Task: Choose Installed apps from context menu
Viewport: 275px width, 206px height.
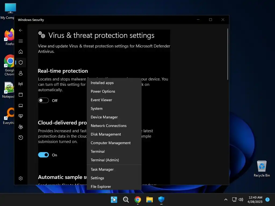Action: (114, 83)
